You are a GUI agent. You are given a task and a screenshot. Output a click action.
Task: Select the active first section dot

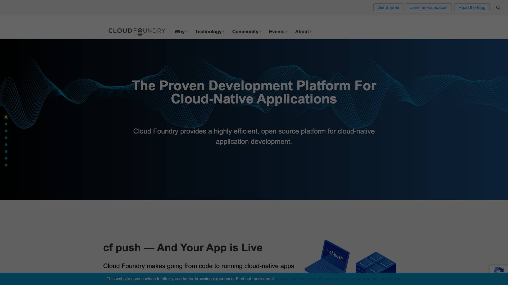click(x=6, y=117)
